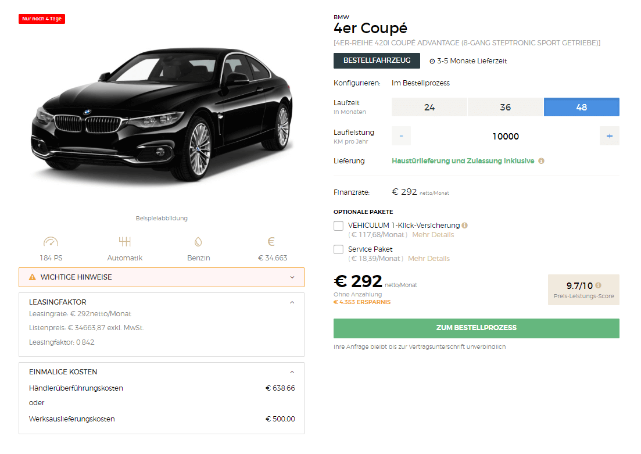
Task: Click the gearshift icon above Automatik
Action: [x=125, y=242]
